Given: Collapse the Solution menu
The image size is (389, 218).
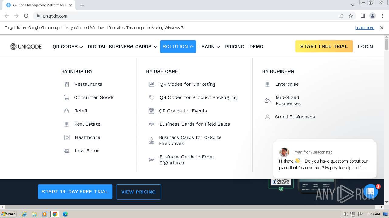Looking at the screenshot, I should tap(178, 47).
